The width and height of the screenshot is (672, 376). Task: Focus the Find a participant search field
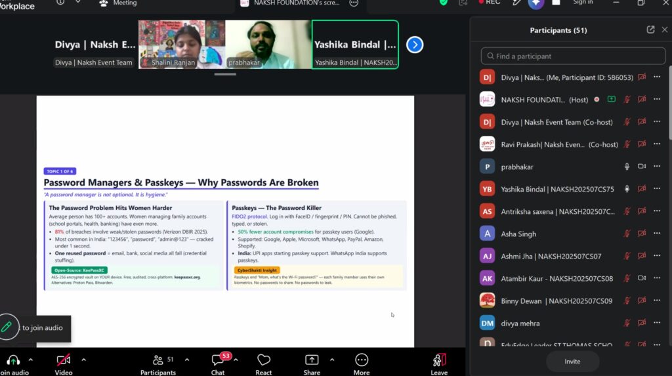click(573, 56)
